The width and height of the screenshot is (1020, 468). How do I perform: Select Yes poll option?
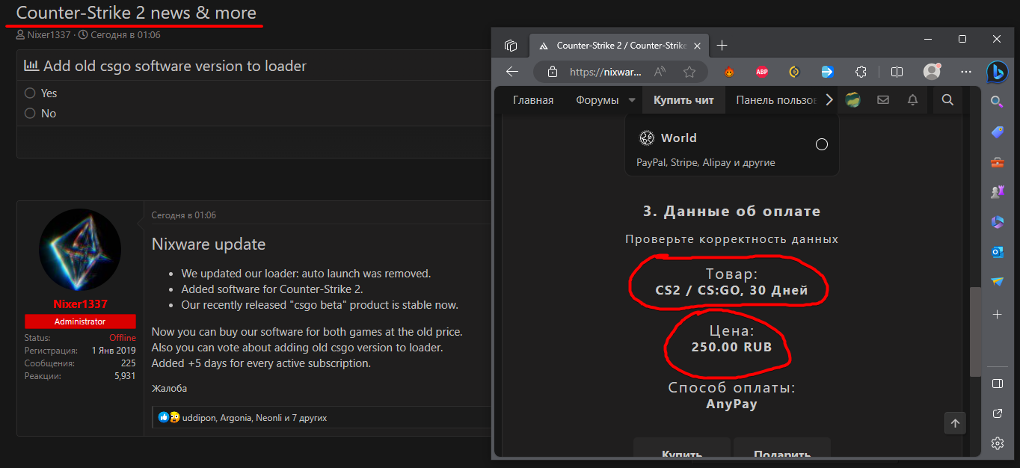point(31,93)
